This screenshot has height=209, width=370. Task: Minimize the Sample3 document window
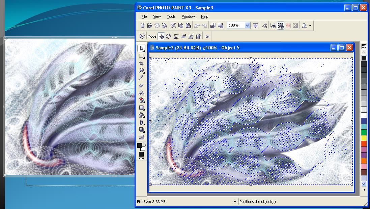click(334, 48)
